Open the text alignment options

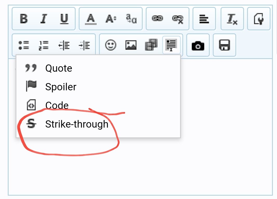click(x=204, y=19)
